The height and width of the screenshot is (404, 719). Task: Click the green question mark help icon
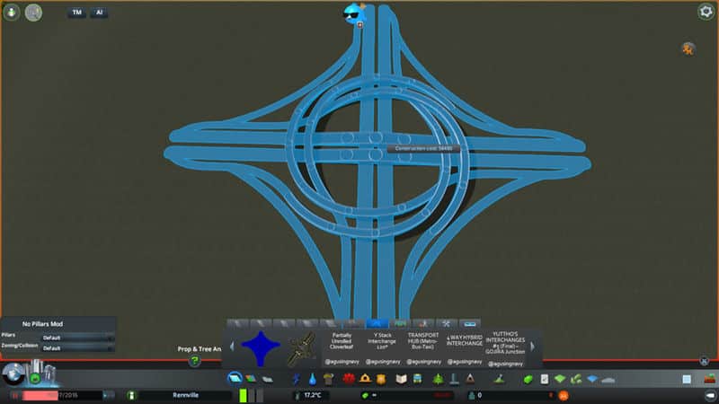pyautogui.click(x=194, y=361)
